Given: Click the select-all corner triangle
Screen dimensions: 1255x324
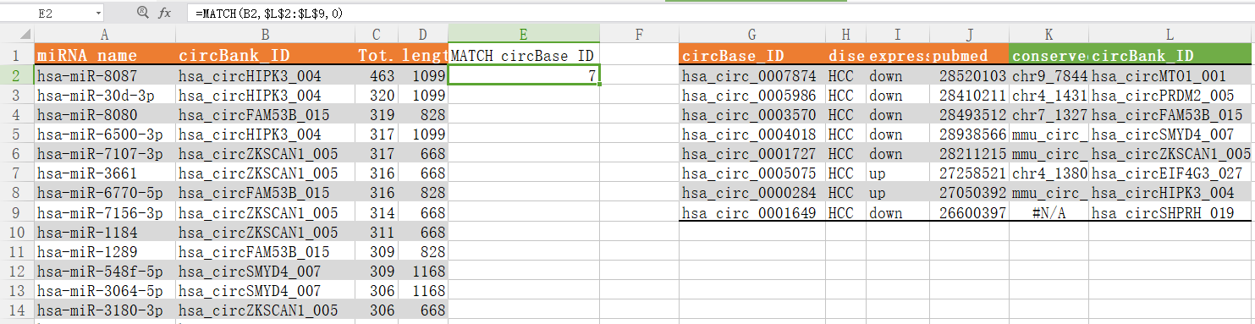Looking at the screenshot, I should [x=17, y=34].
